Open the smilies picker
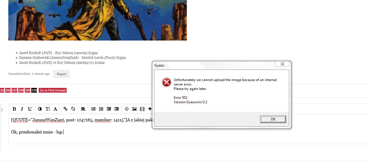 click(127, 109)
